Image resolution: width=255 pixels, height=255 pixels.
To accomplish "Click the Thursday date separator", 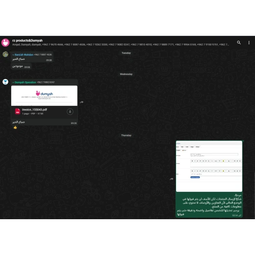I will [126, 135].
